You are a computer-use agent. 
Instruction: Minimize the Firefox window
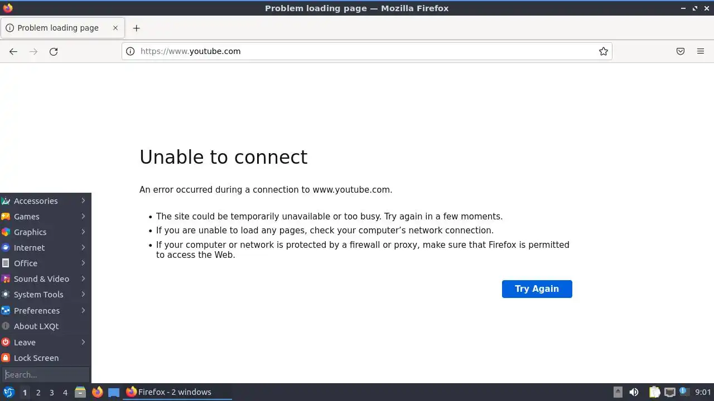tap(684, 8)
